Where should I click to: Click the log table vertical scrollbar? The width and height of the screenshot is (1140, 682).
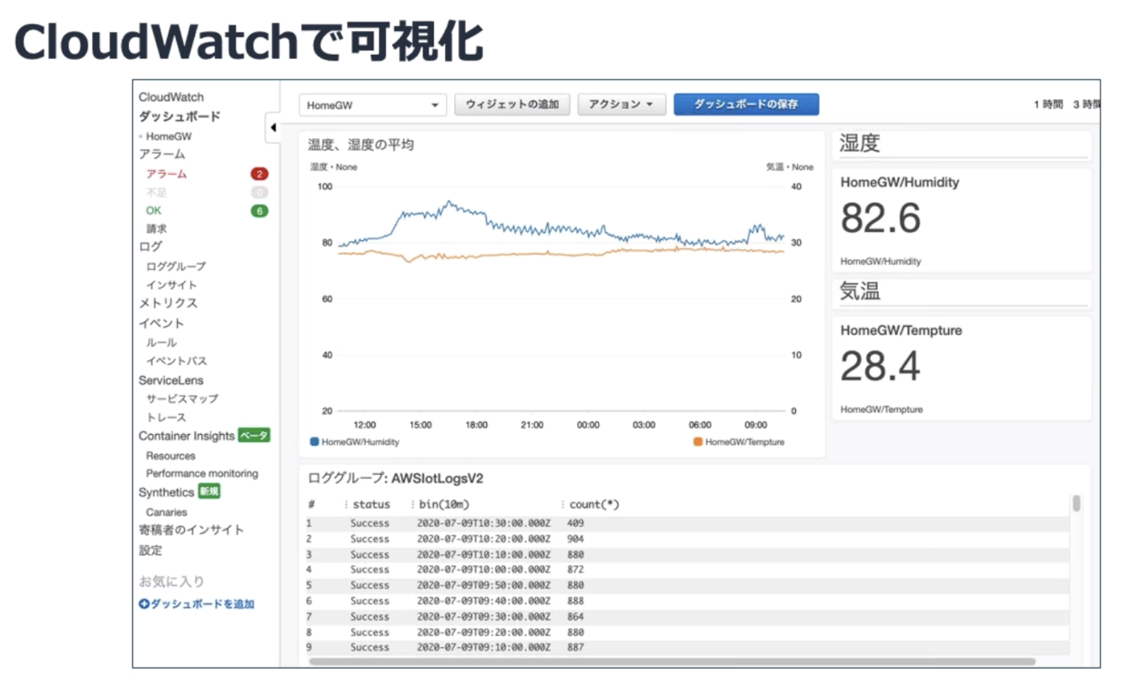1076,503
